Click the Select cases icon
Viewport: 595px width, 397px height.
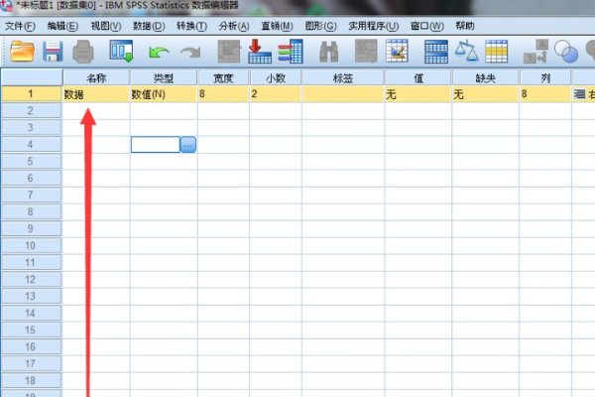pos(497,52)
